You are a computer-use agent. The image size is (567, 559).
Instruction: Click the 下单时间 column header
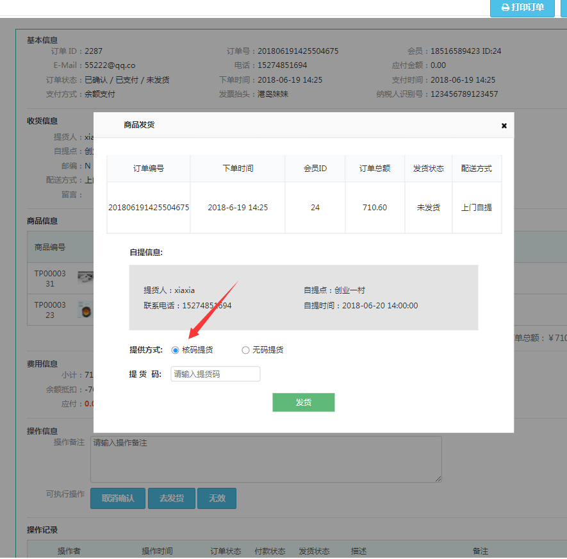(238, 169)
